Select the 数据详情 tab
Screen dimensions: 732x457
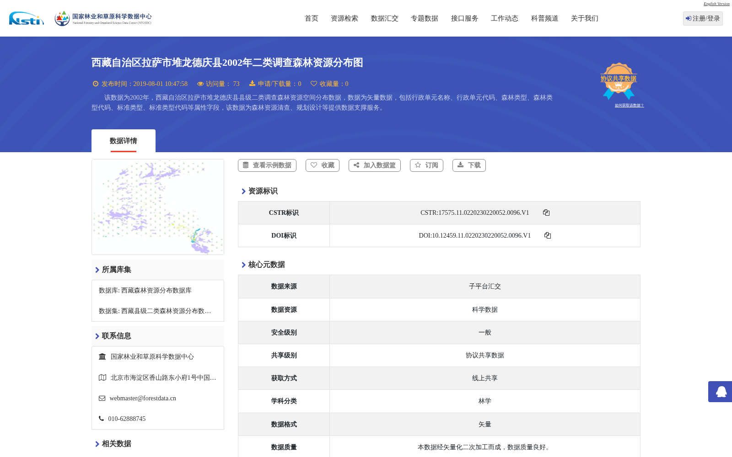tap(124, 141)
